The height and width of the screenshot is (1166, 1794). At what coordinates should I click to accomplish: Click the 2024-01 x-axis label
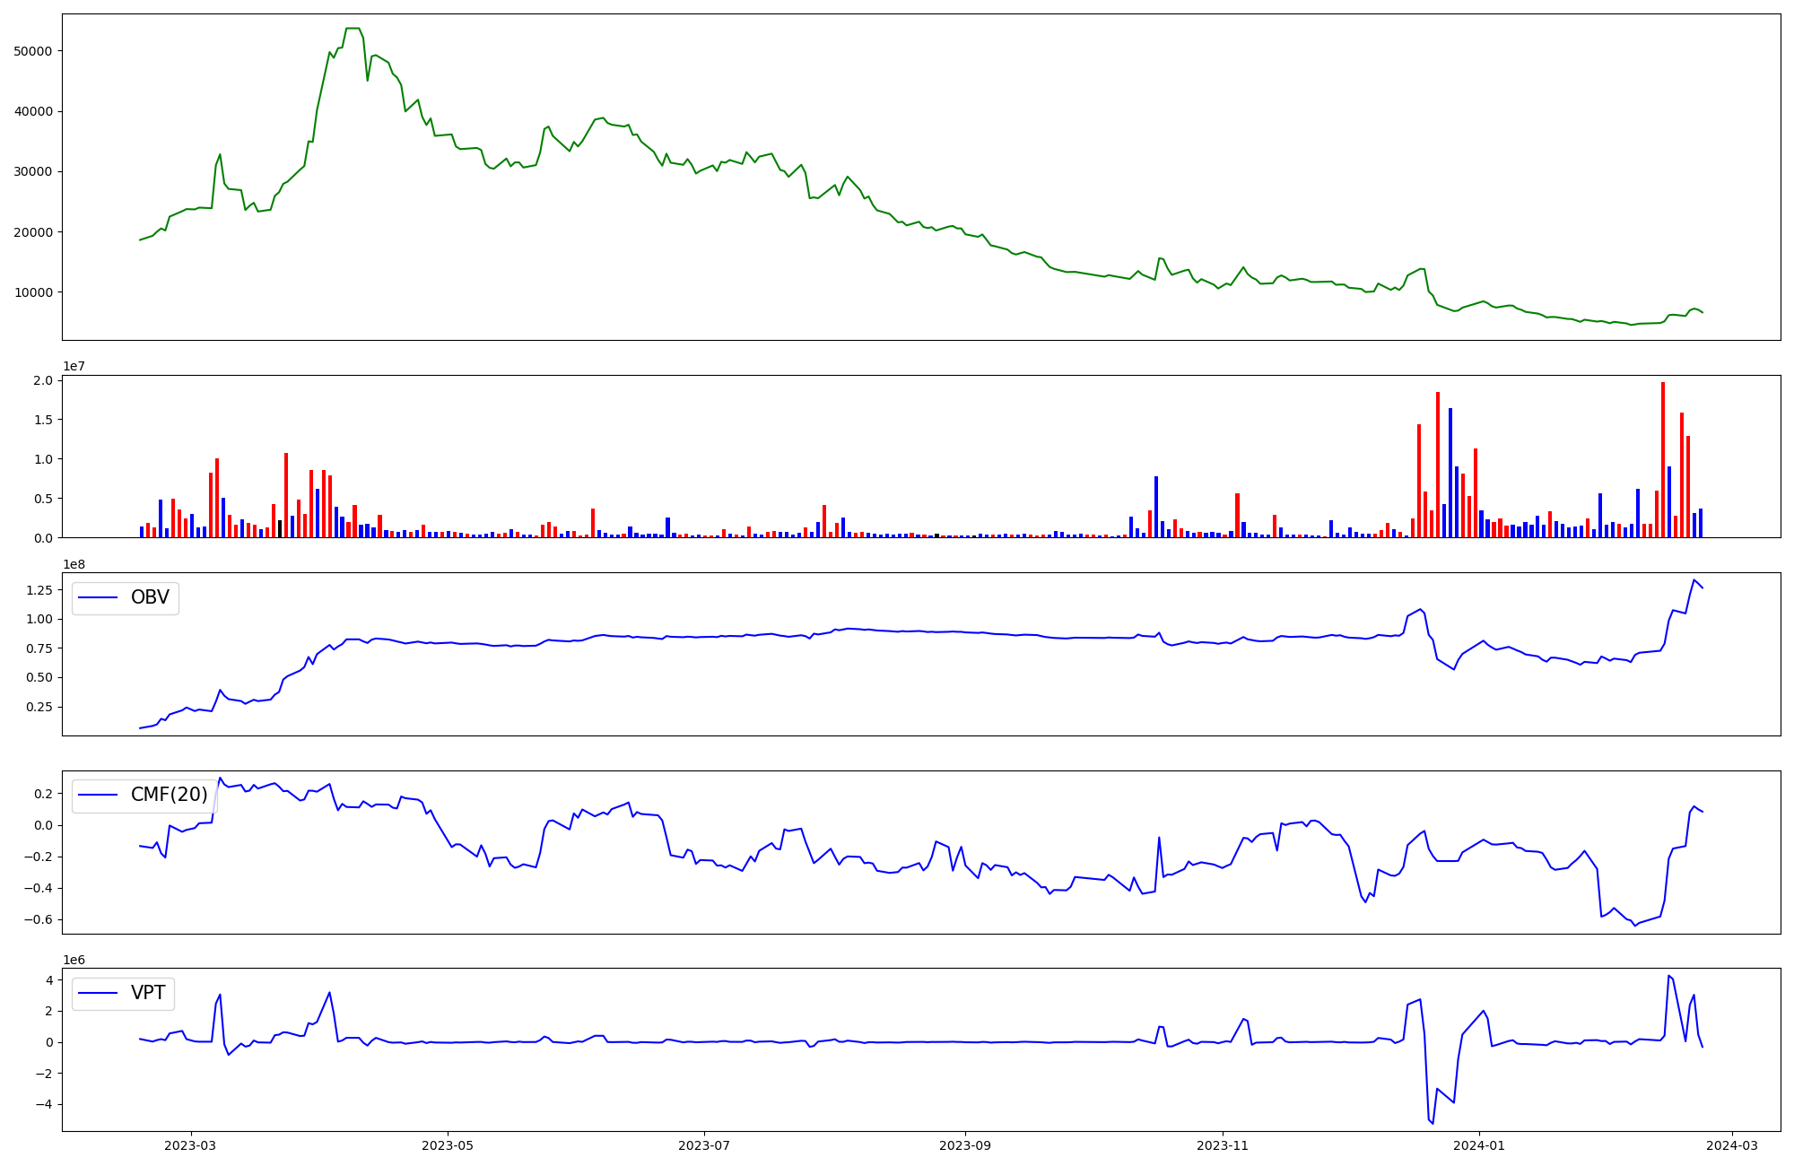[x=1479, y=1145]
